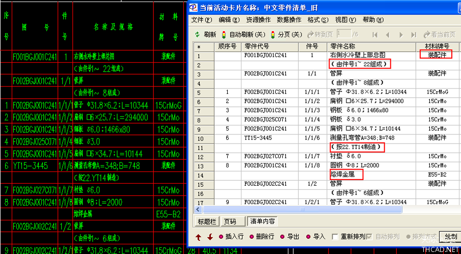Move row up with red arrow
The image size is (461, 254).
pos(199,237)
